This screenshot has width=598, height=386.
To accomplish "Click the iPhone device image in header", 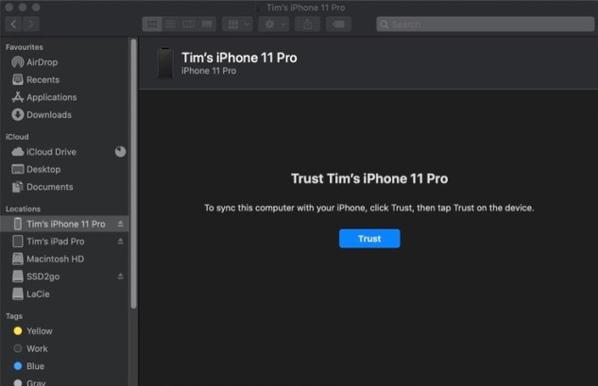I will click(x=165, y=63).
